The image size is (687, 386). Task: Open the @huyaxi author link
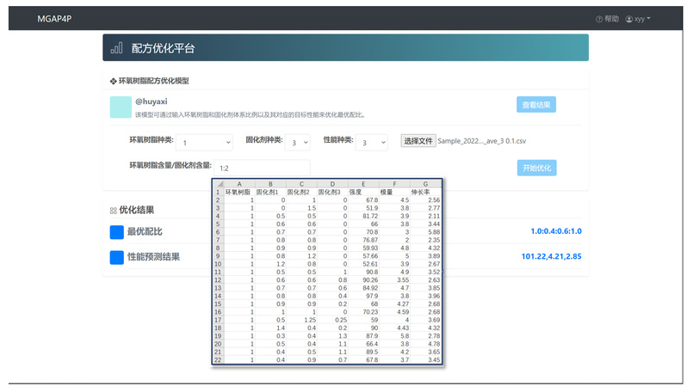click(x=151, y=101)
